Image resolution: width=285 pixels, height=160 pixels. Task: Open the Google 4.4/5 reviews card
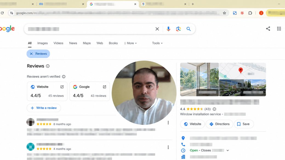pyautogui.click(x=90, y=91)
